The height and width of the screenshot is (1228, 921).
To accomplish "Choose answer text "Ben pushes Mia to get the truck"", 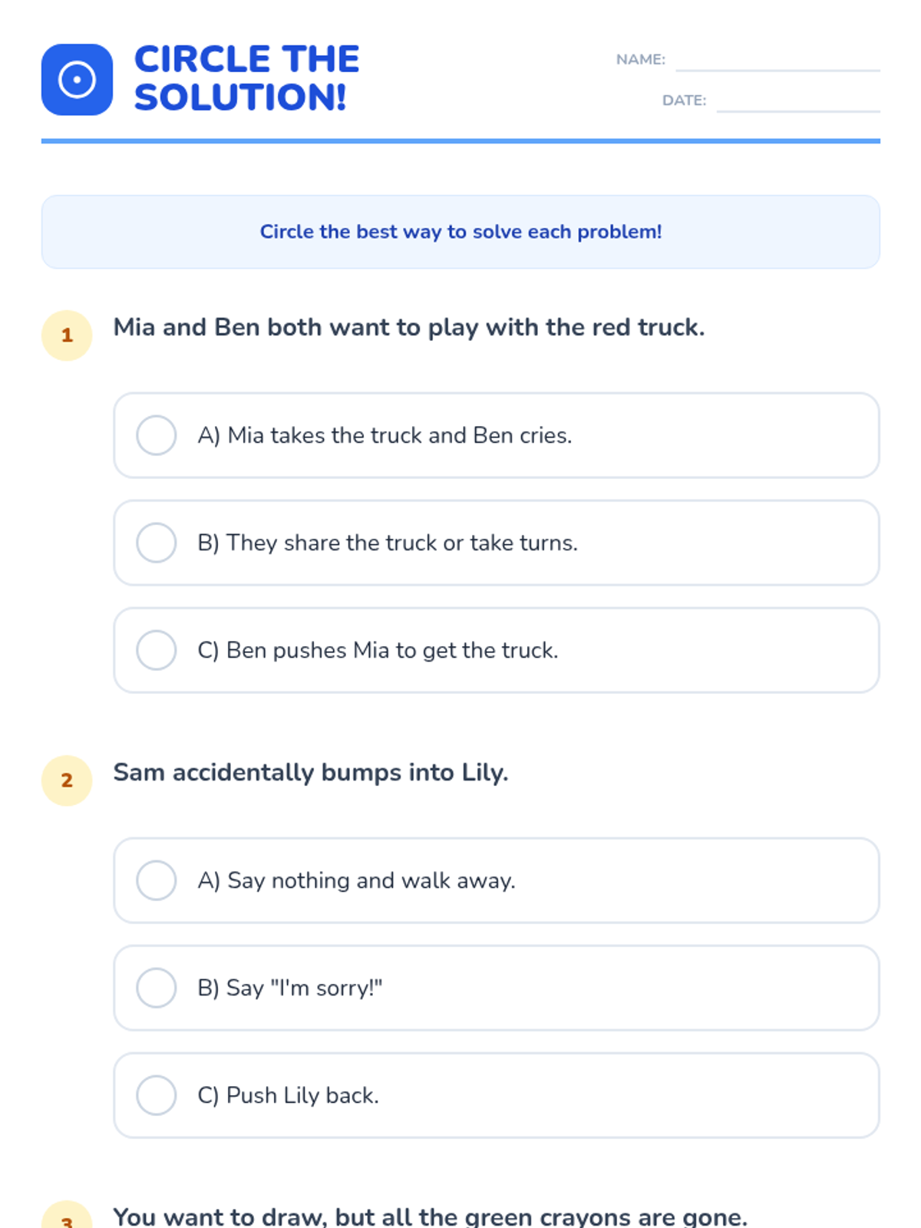I will (378, 650).
